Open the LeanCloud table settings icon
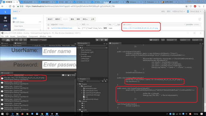206x116 pixels. click(x=199, y=19)
